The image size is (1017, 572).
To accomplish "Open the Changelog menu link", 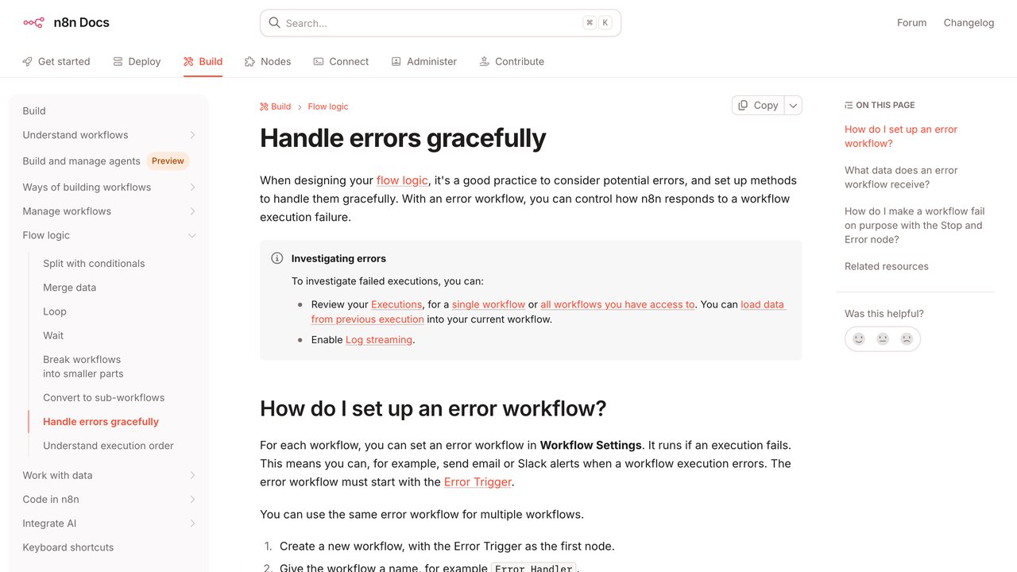I will [969, 22].
